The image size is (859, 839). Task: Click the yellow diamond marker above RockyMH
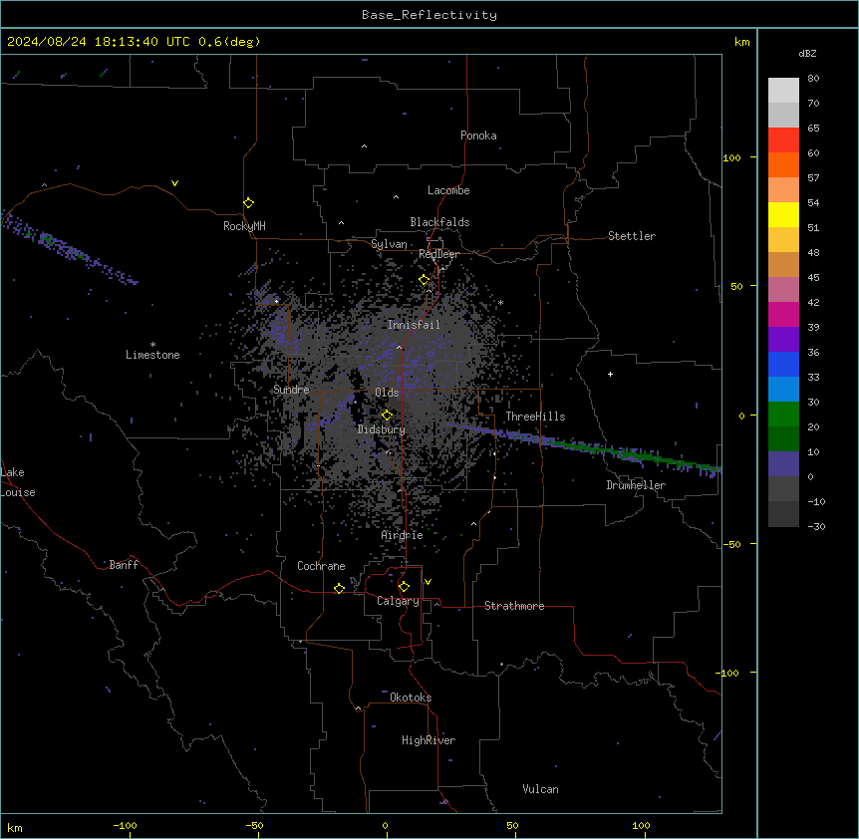tap(249, 203)
